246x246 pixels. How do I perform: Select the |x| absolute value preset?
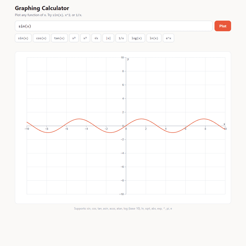(x=108, y=38)
